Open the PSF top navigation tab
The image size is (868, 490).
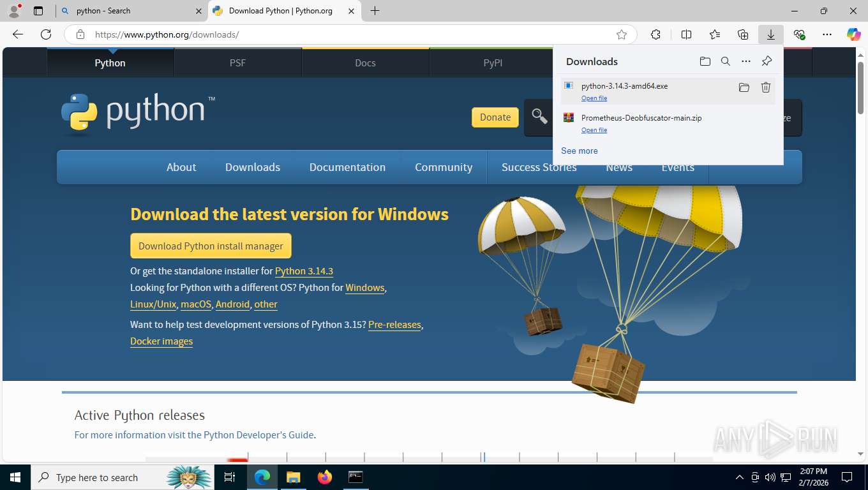[x=237, y=63]
